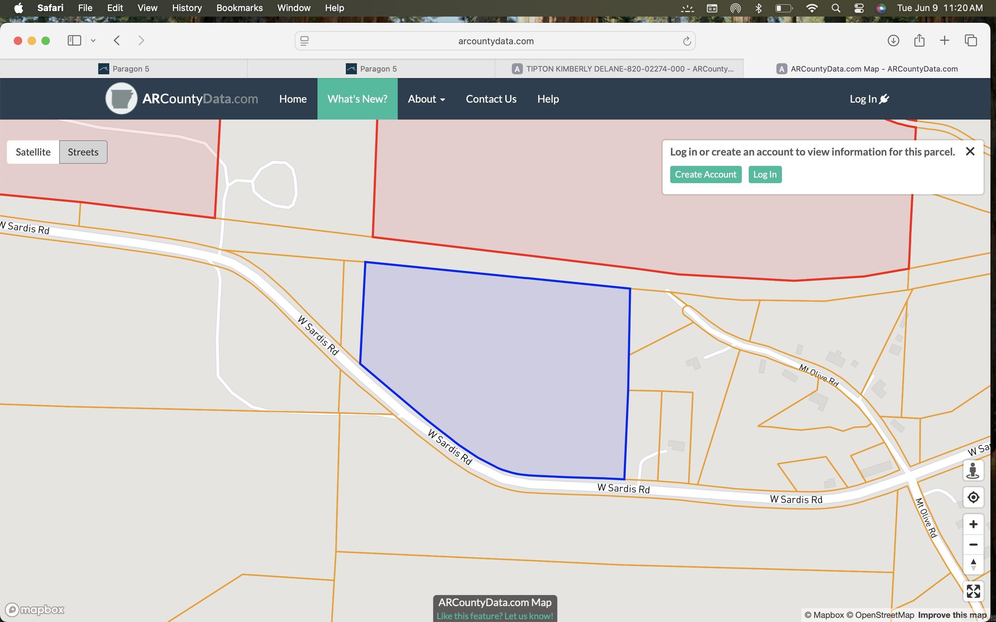This screenshot has height=622, width=996.
Task: Switch to the first Paragon 5 tab
Action: [123, 69]
